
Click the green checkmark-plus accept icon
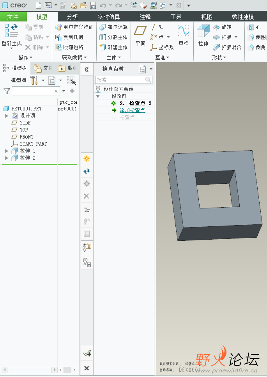87,354
